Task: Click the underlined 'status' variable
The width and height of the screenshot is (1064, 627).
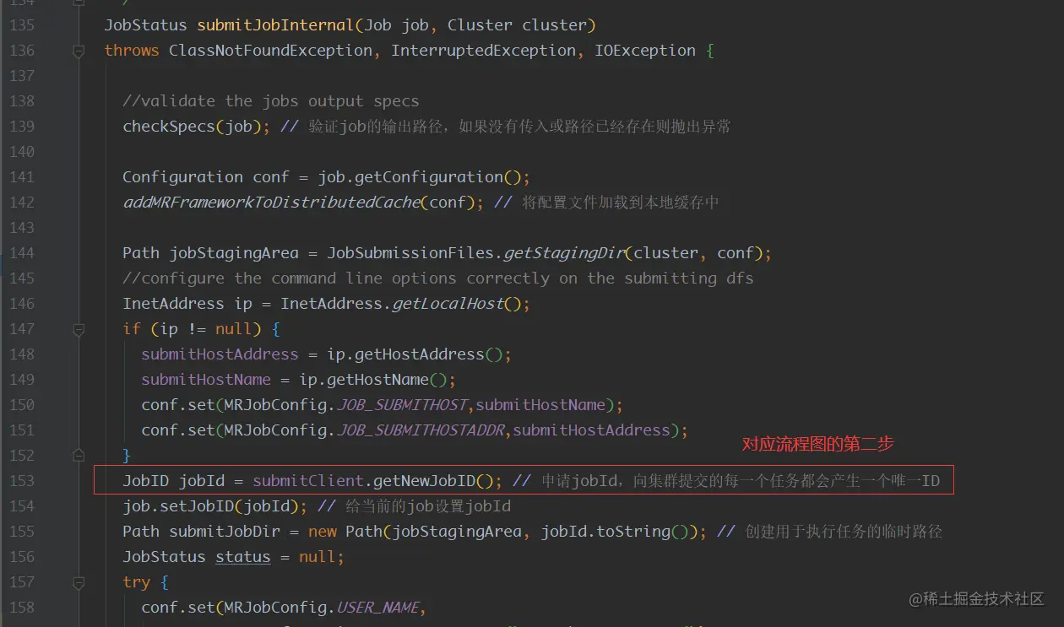Action: pyautogui.click(x=243, y=557)
